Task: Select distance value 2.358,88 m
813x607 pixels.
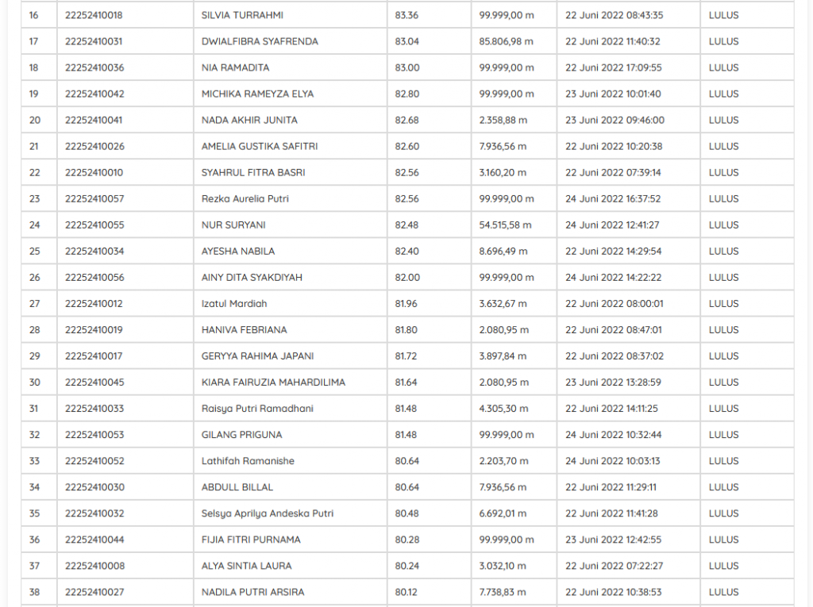Action: (503, 120)
